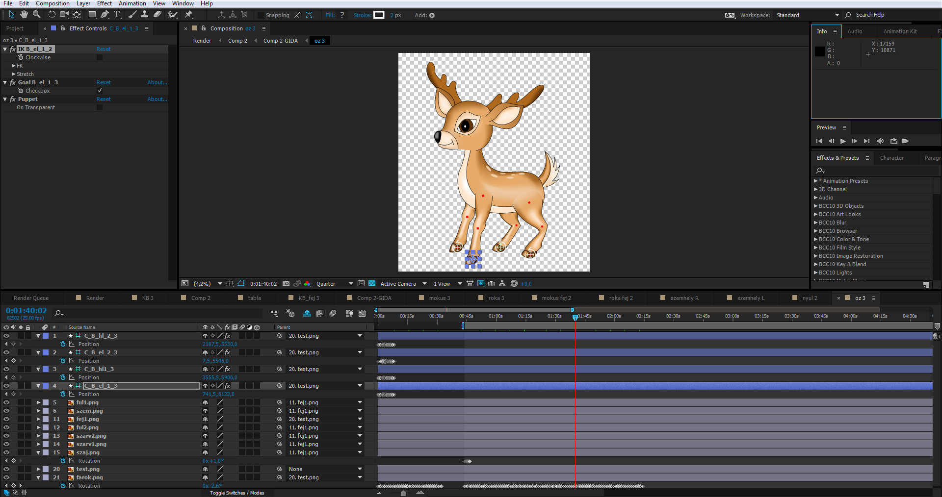The height and width of the screenshot is (497, 942).
Task: Reset the Puppet effect
Action: point(104,99)
